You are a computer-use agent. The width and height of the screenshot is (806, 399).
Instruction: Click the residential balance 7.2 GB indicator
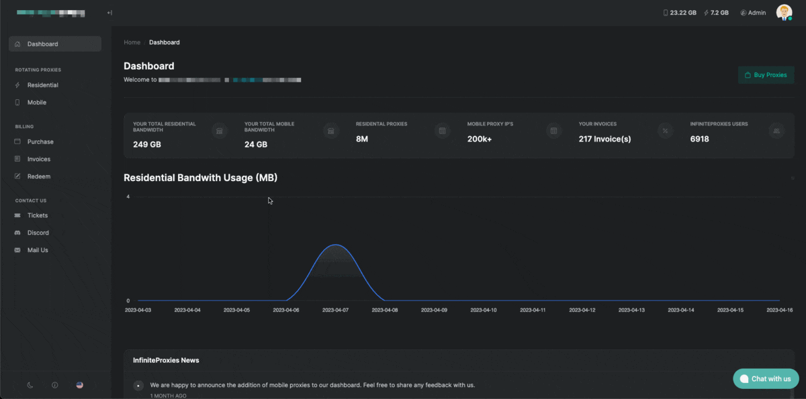click(x=716, y=13)
